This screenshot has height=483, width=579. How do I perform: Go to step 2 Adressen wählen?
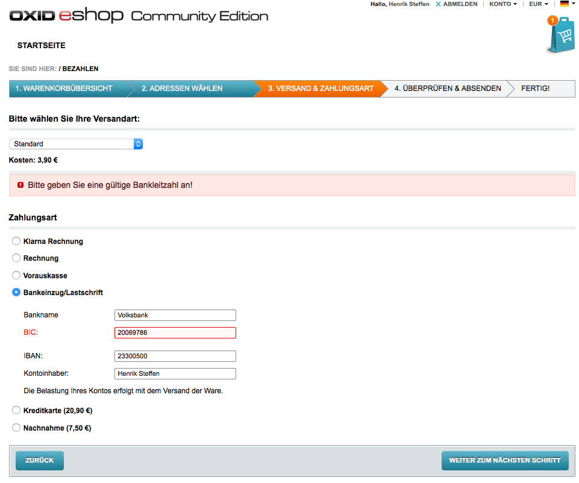(182, 89)
